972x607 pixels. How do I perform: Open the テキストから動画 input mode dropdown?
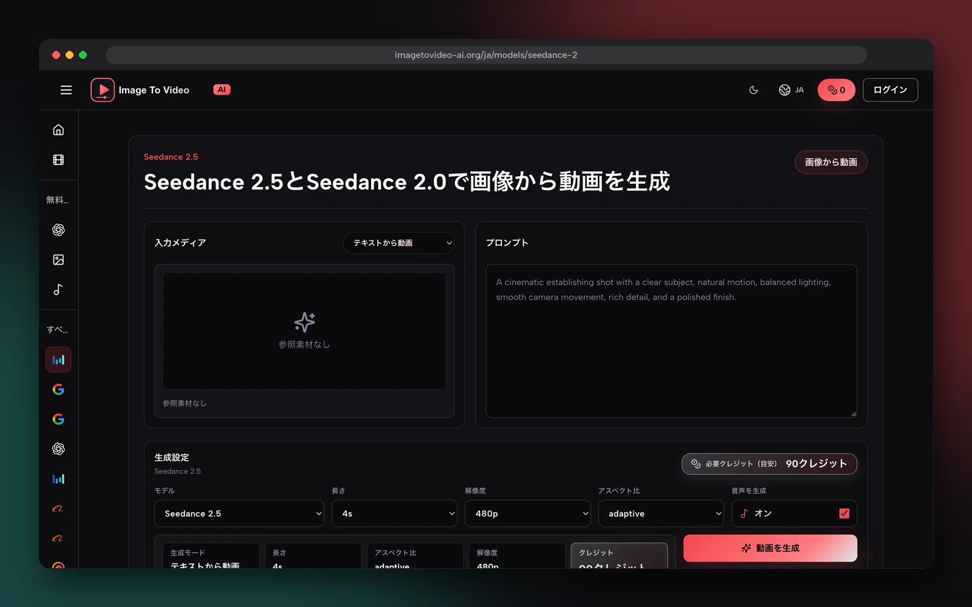coord(399,243)
